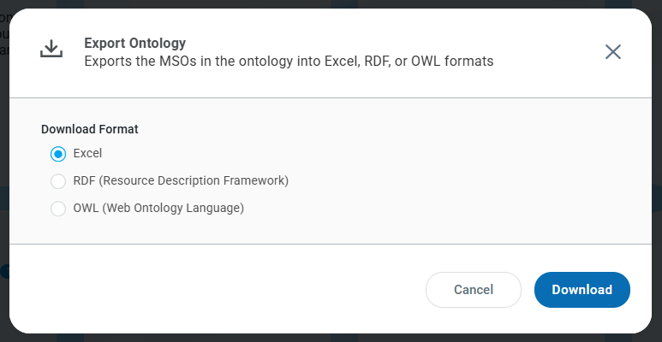Click the dimmed backdrop below the dialog

pyautogui.click(x=331, y=338)
